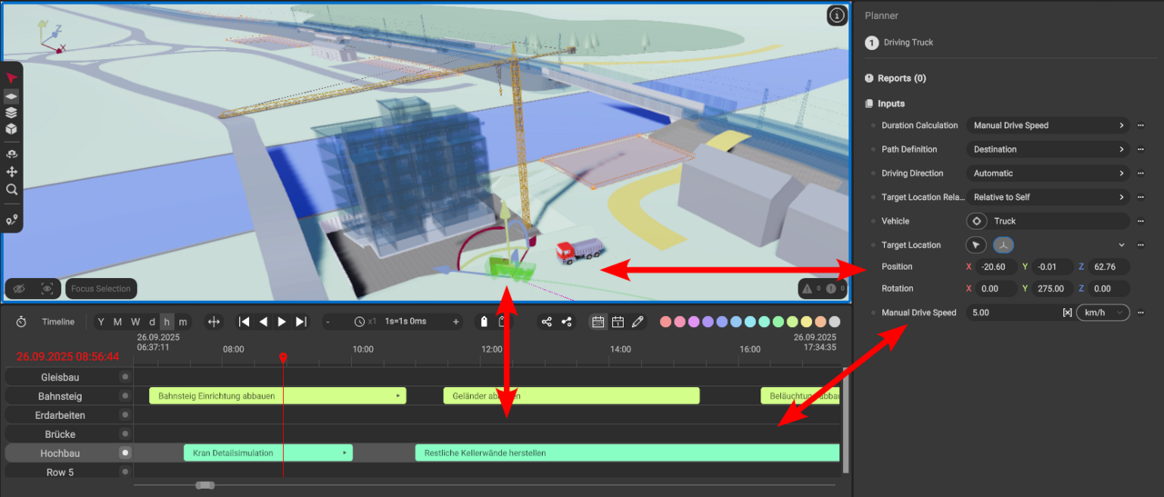
Task: Open the km/h unit dropdown
Action: click(x=1102, y=313)
